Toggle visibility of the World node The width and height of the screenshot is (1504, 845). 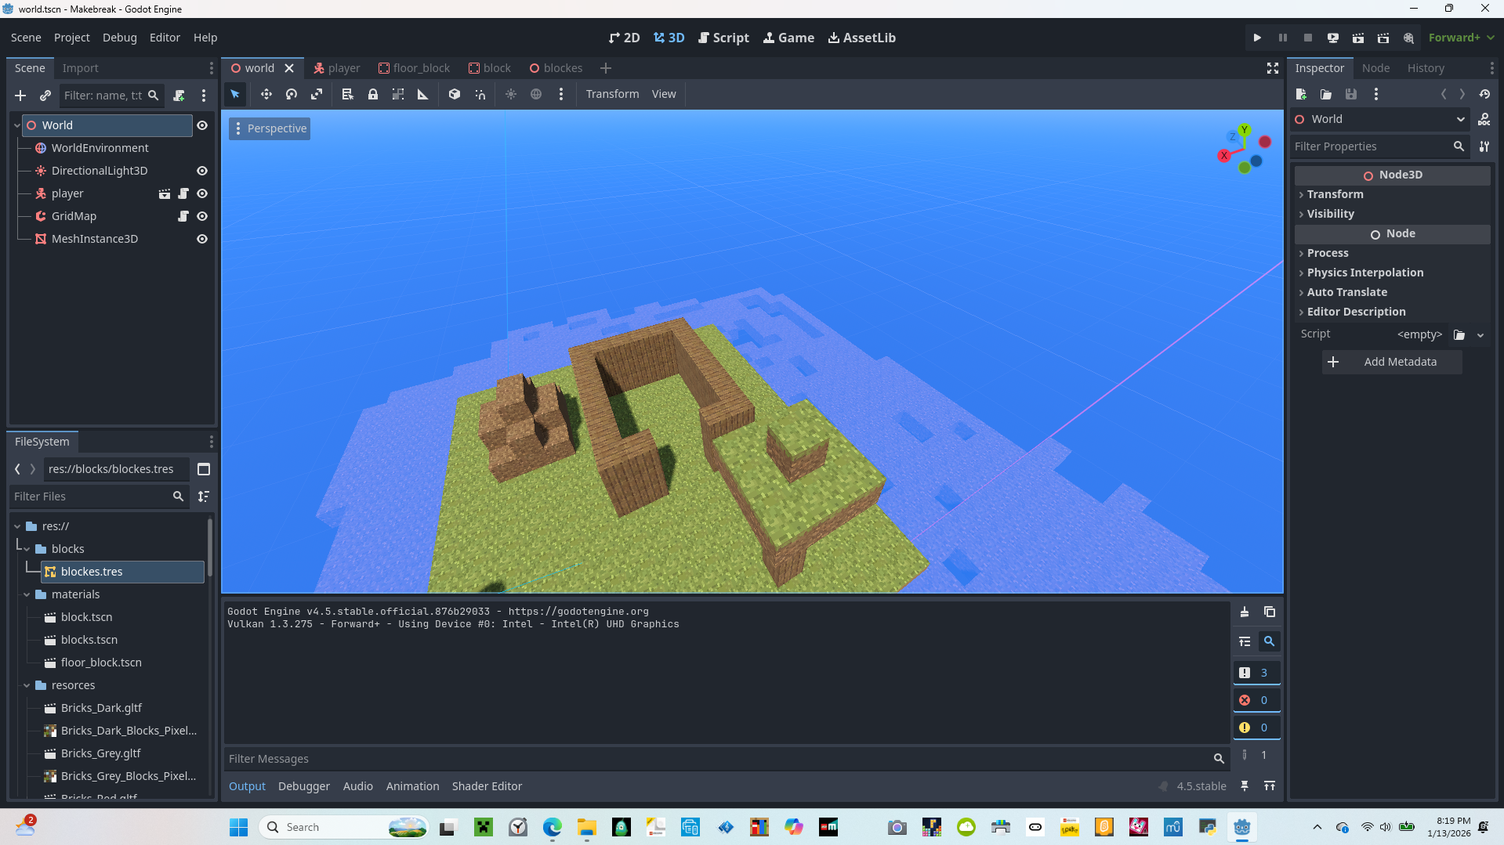pos(202,125)
